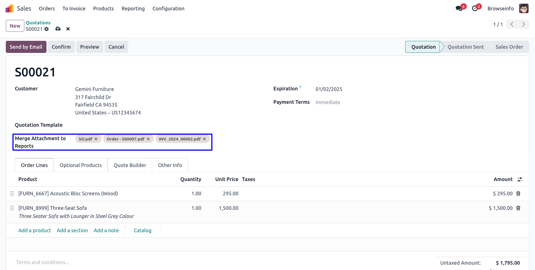Select the Quotation Sent status stage

point(465,47)
